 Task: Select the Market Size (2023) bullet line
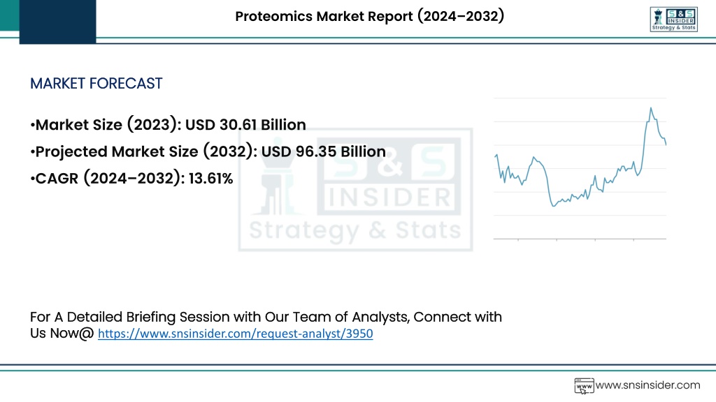click(x=168, y=125)
